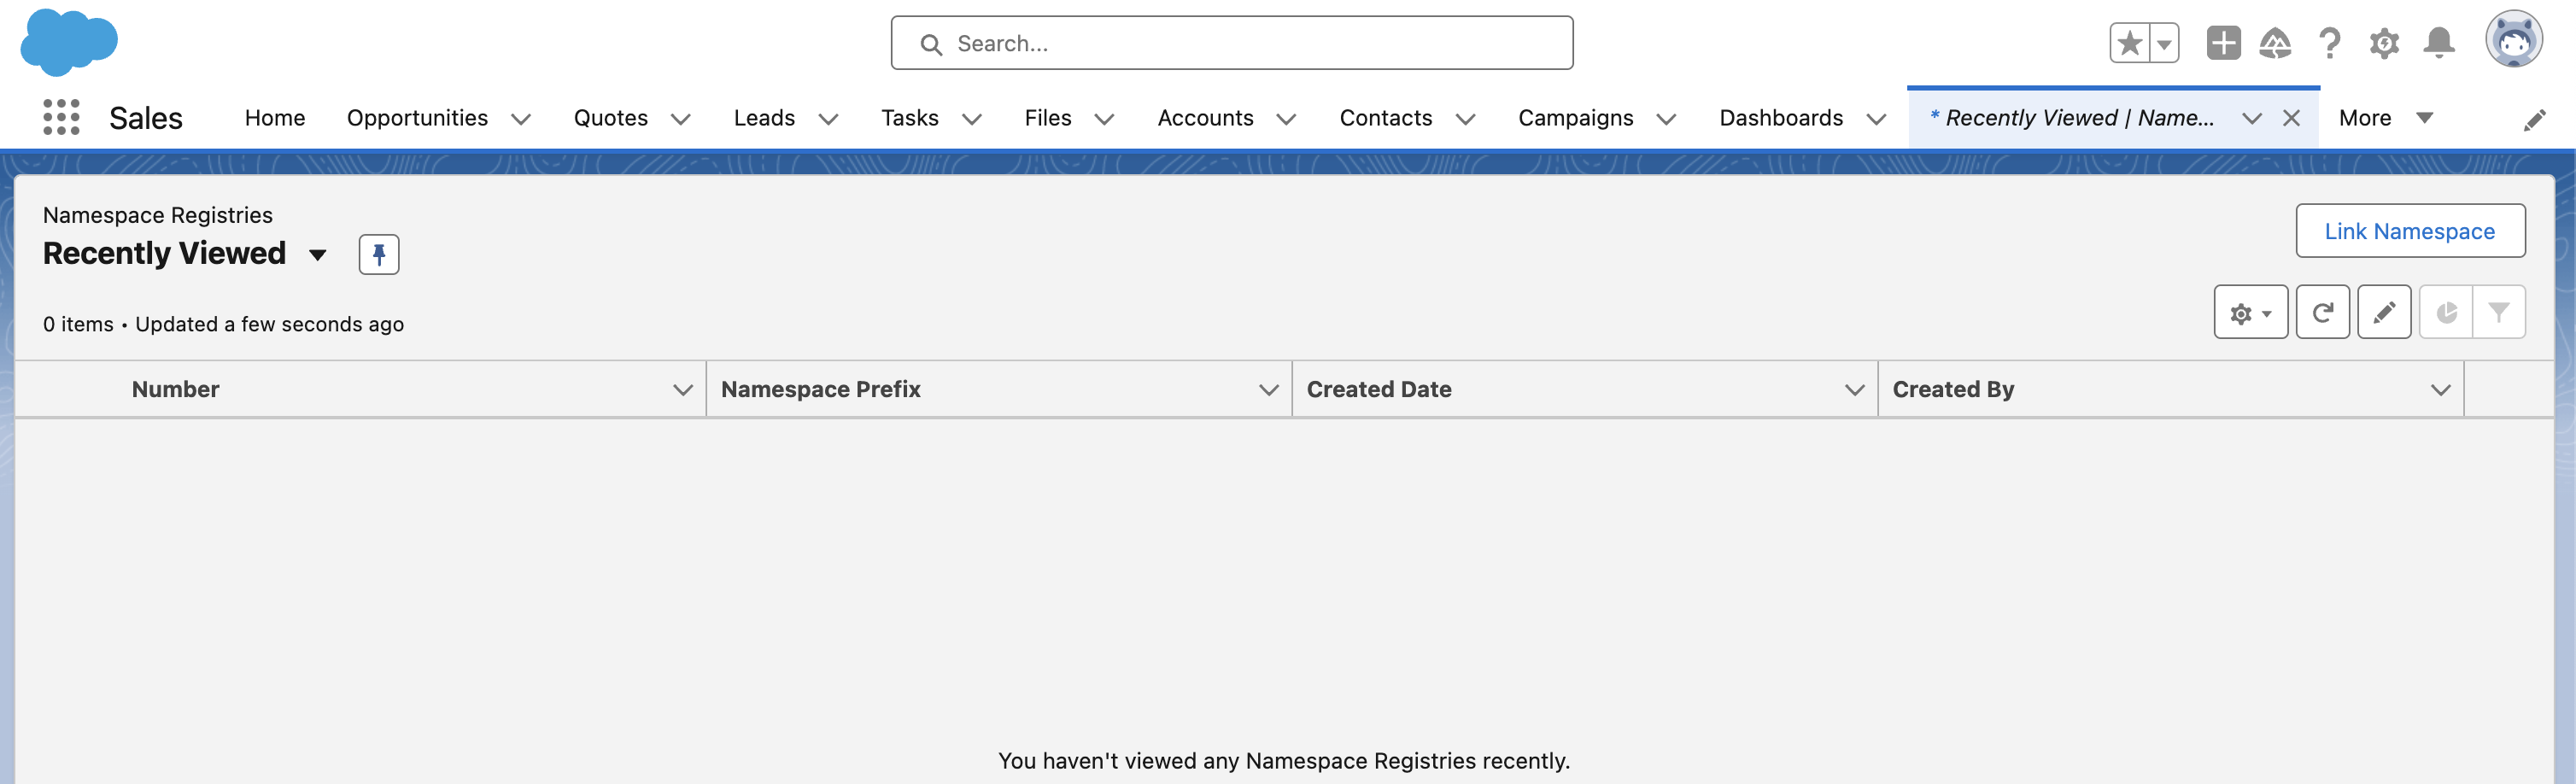Viewport: 2576px width, 784px height.
Task: Open the Leads tab
Action: pos(764,118)
